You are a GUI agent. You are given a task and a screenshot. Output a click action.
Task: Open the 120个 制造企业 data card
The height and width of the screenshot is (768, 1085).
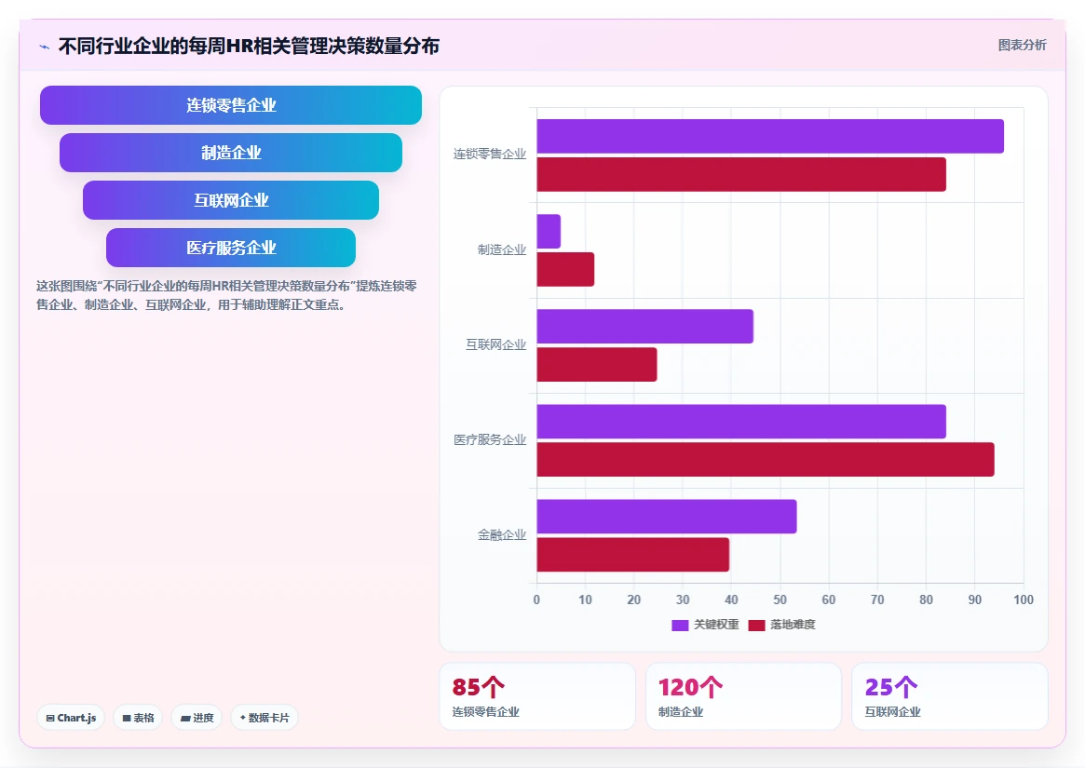tap(743, 696)
